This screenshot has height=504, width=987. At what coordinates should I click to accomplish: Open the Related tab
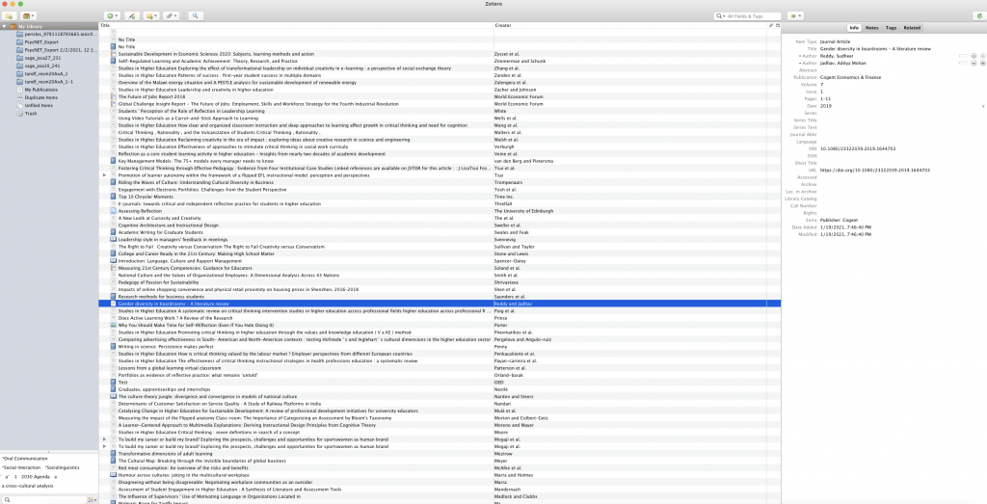click(912, 29)
